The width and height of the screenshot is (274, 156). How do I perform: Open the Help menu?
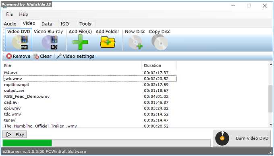pyautogui.click(x=23, y=14)
